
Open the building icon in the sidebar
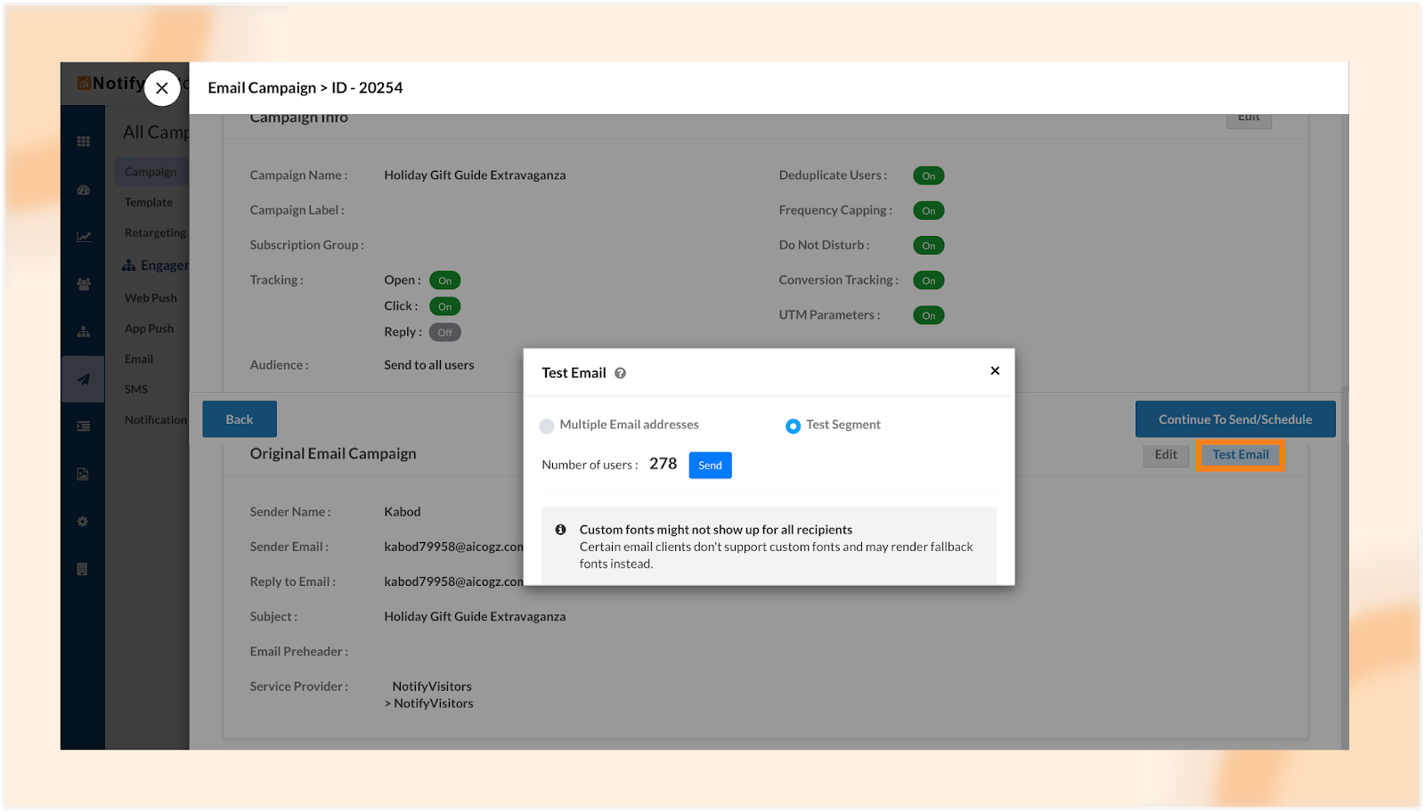(83, 569)
